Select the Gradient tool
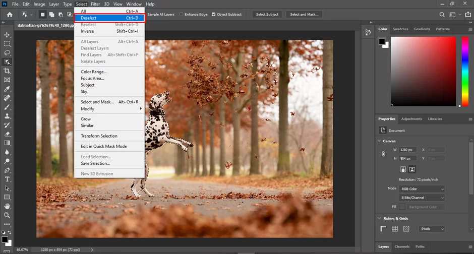474x254 pixels. [7, 143]
